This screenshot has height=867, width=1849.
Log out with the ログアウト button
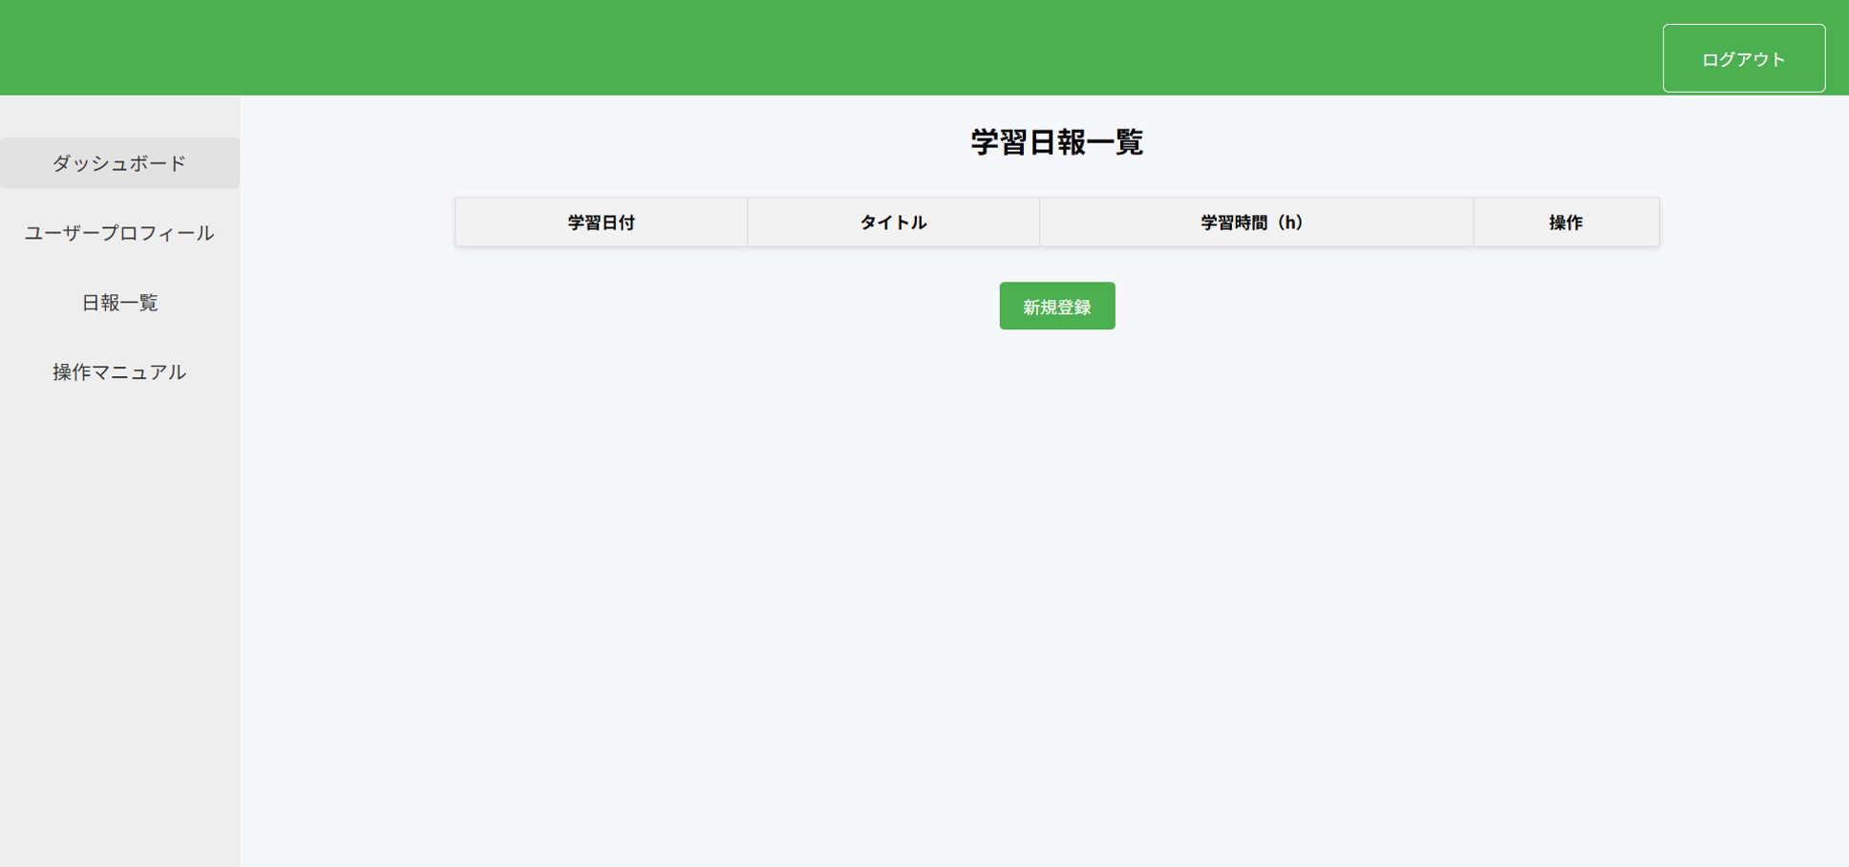1743,58
